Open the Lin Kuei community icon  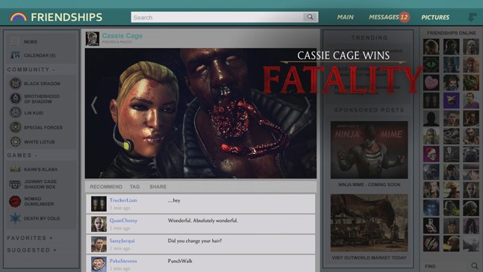[15, 113]
